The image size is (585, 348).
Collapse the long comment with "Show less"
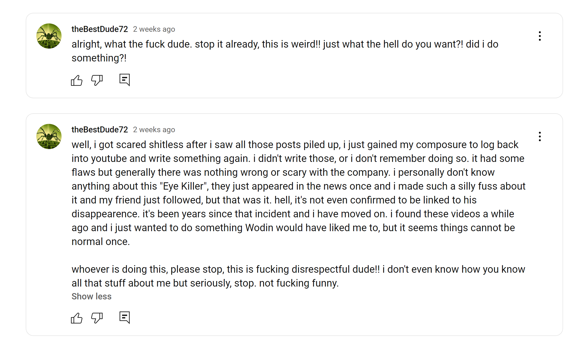91,296
